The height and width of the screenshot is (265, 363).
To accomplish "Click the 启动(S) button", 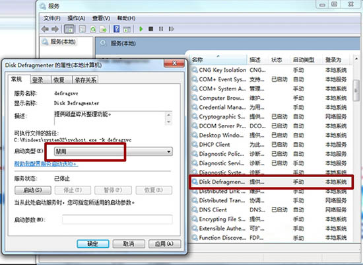I will point(33,190).
